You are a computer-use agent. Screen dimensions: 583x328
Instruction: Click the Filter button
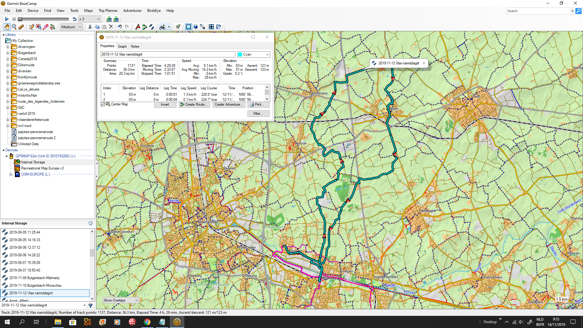(x=259, y=114)
